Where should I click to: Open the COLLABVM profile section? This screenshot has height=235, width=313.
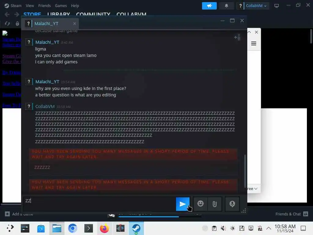(131, 14)
